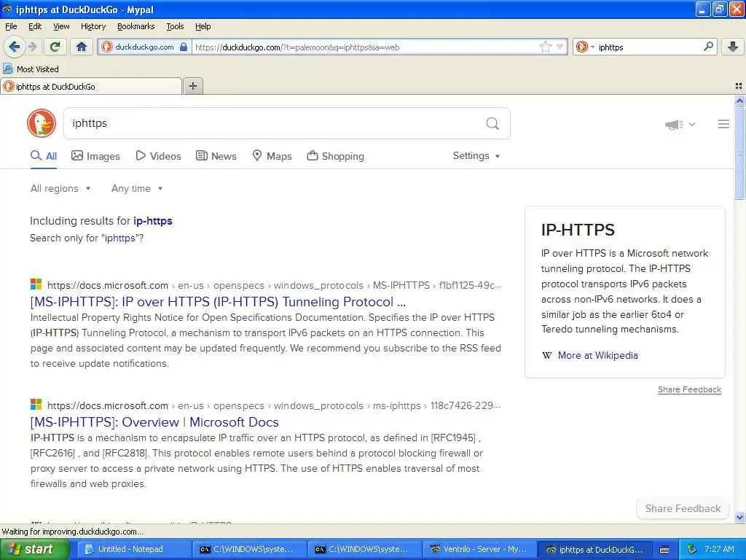
Task: Open the IP over HTTPS Tunneling Protocol result
Action: [218, 302]
